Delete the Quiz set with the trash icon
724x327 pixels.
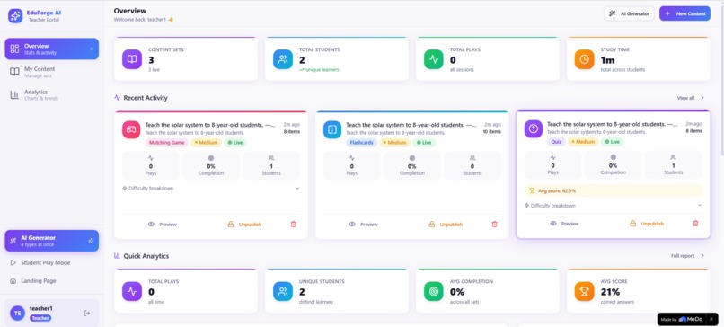point(696,224)
